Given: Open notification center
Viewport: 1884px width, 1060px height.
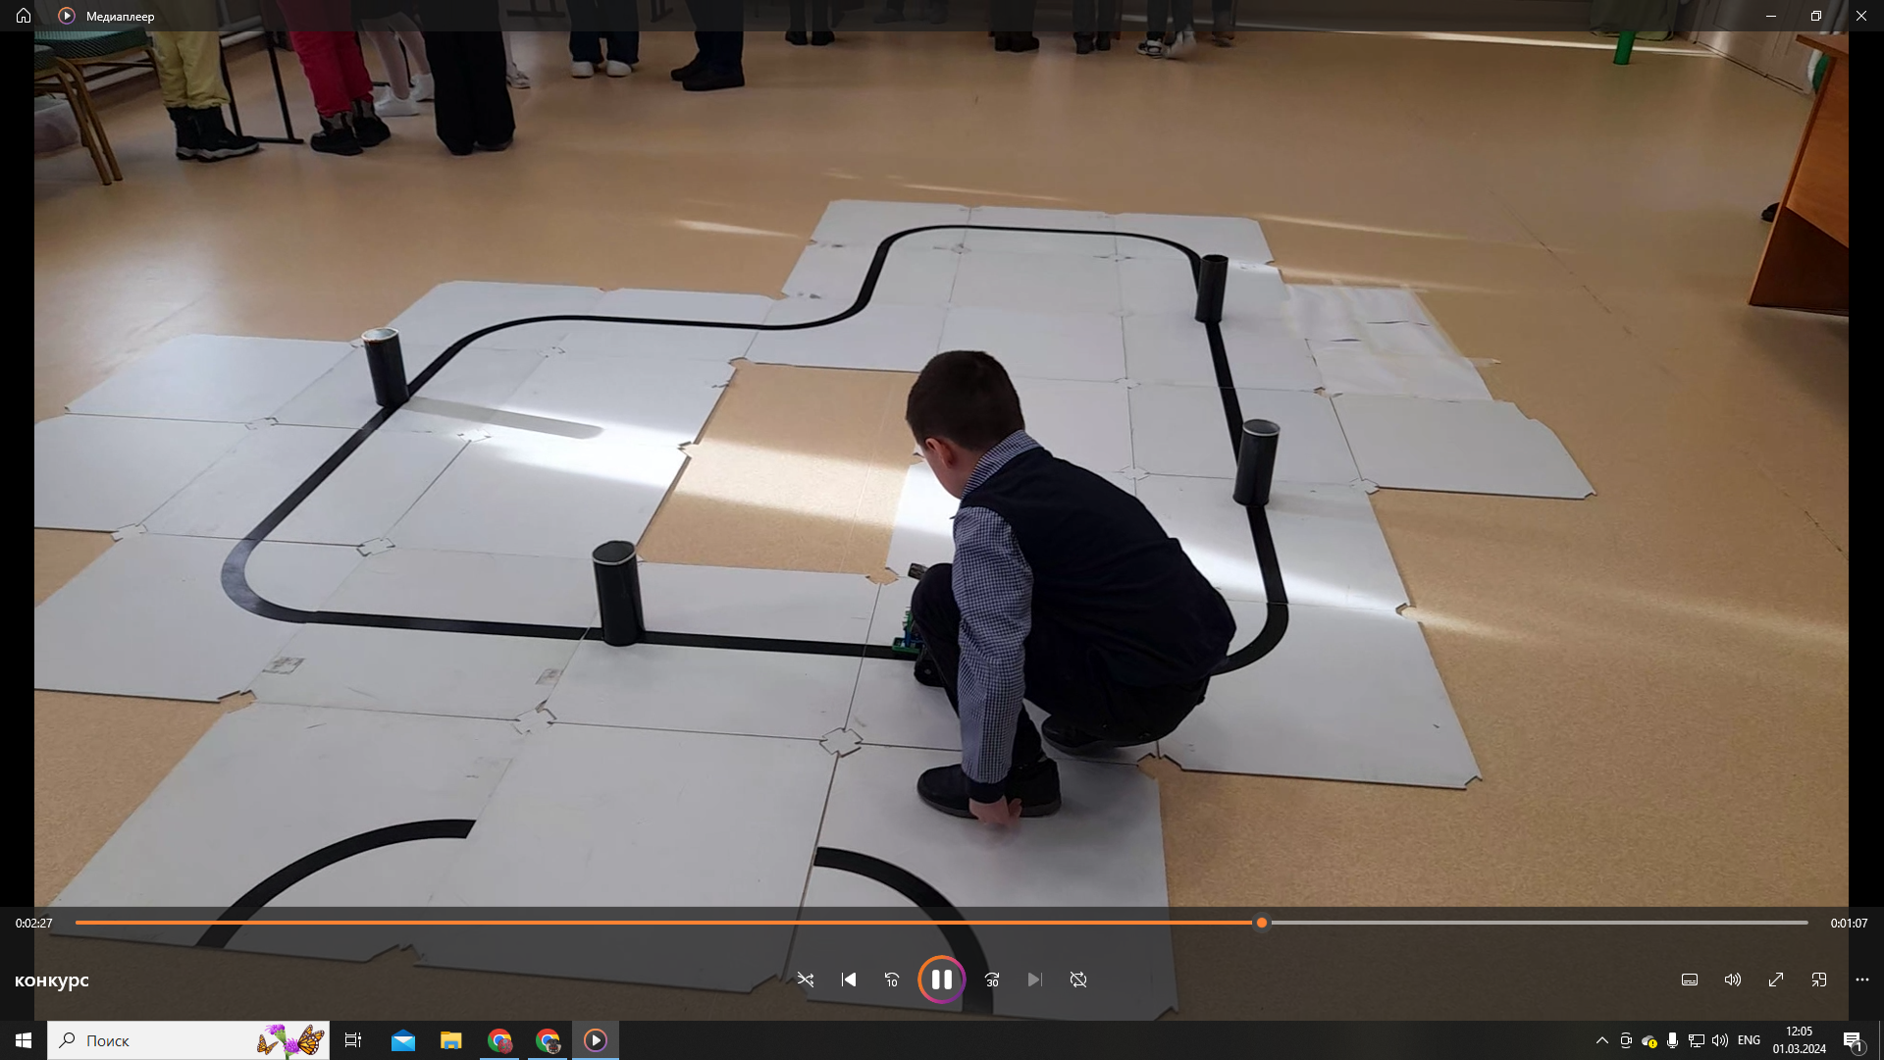Looking at the screenshot, I should [1853, 1040].
